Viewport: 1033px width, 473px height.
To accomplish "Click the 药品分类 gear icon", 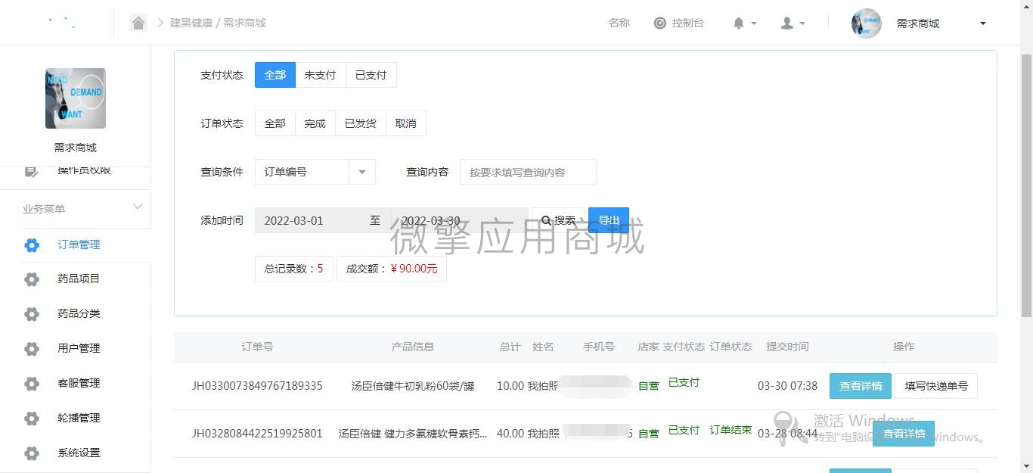I will (x=32, y=314).
